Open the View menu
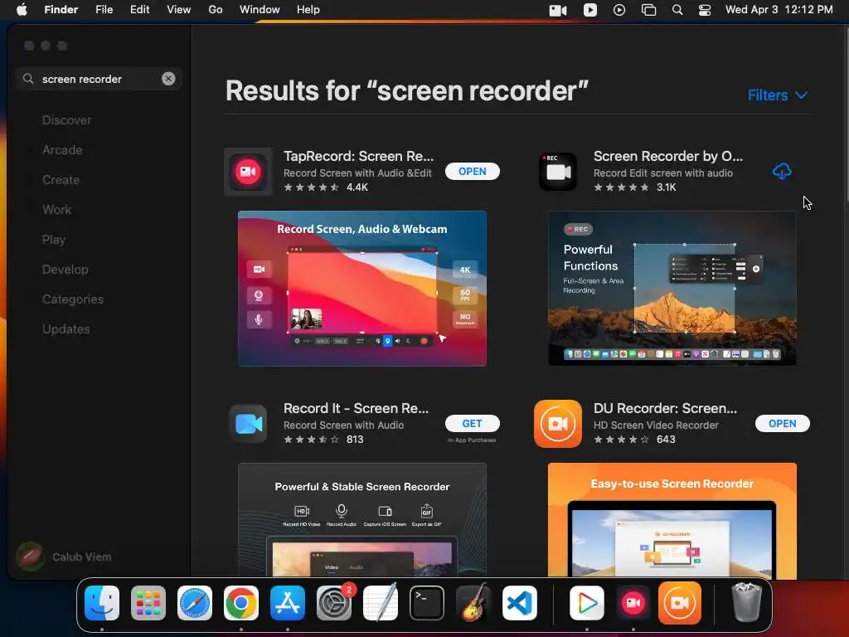This screenshot has height=637, width=849. click(x=179, y=10)
